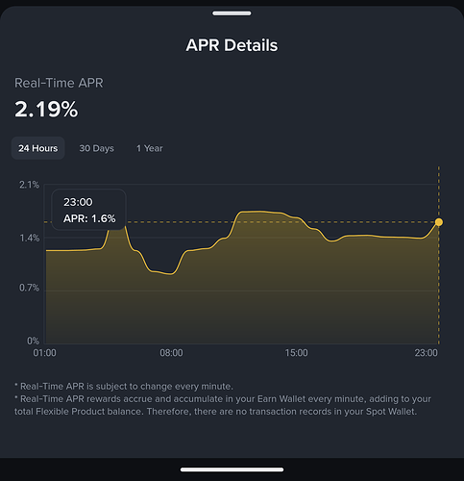
Task: Tap the yellow data point at 23:00
Action: coord(439,222)
